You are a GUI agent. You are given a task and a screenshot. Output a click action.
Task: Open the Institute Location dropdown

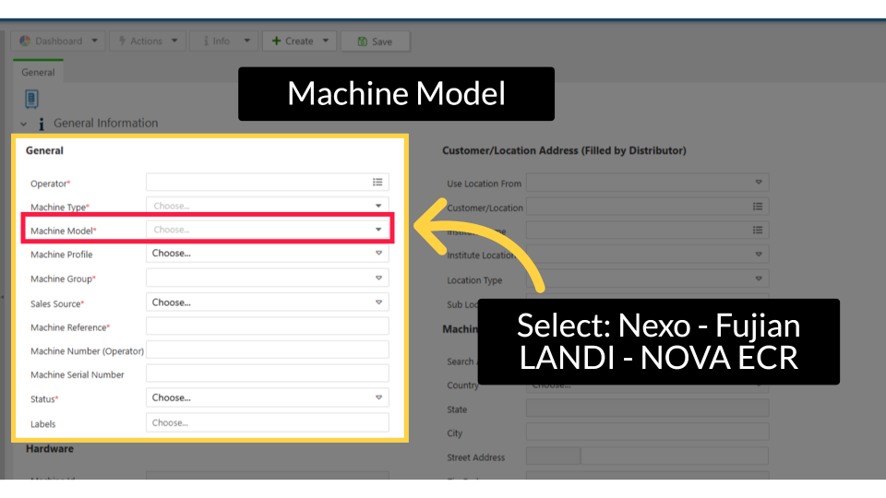(648, 255)
